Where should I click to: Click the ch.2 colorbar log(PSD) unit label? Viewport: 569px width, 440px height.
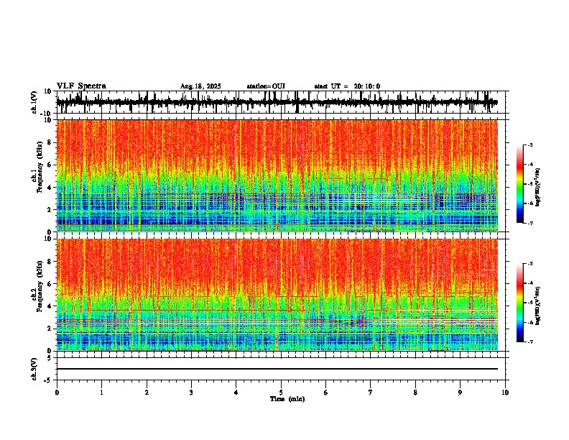click(538, 306)
